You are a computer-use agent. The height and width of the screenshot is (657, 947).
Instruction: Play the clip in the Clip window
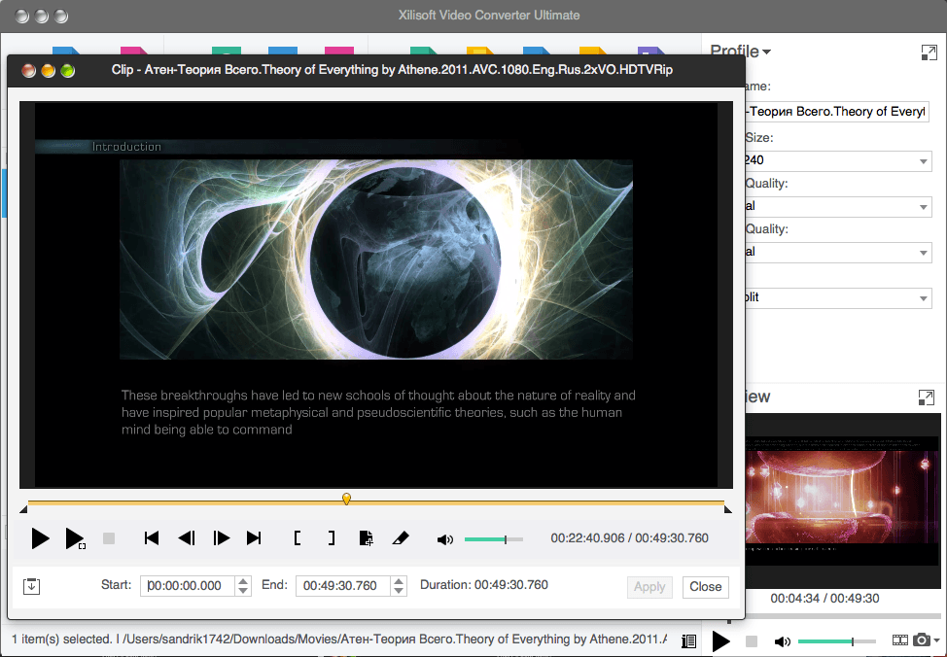click(40, 538)
